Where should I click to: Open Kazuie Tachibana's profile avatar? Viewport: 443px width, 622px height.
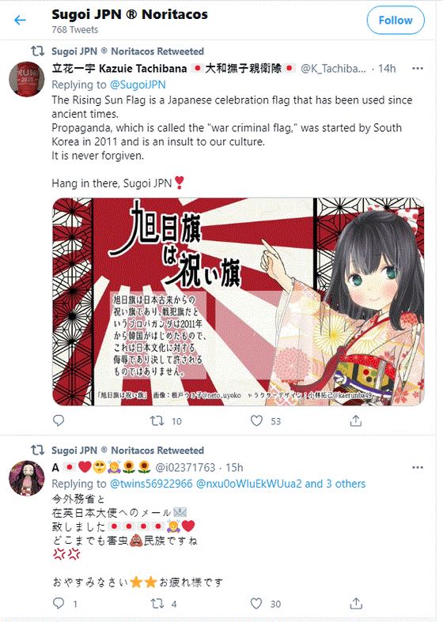(27, 79)
